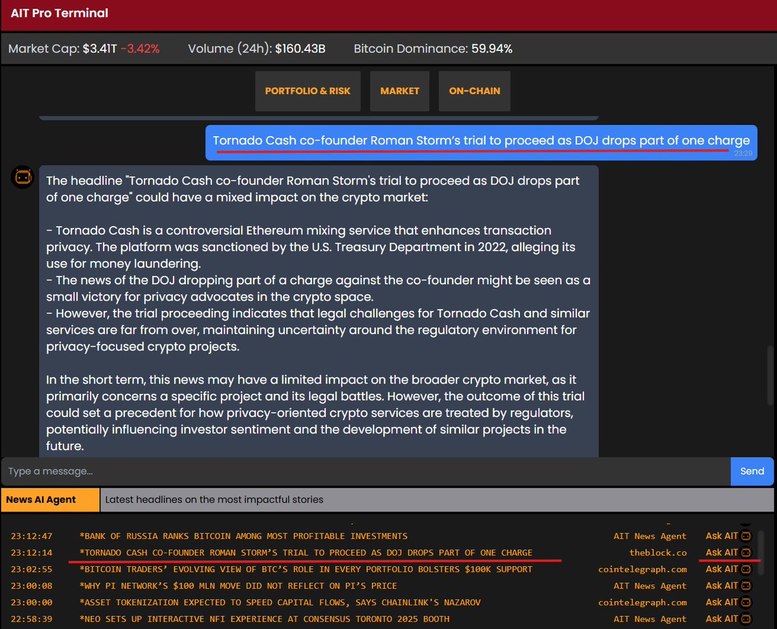The height and width of the screenshot is (629, 777).
Task: Click Ask AIT link on asset tokenization row
Action: tap(722, 602)
